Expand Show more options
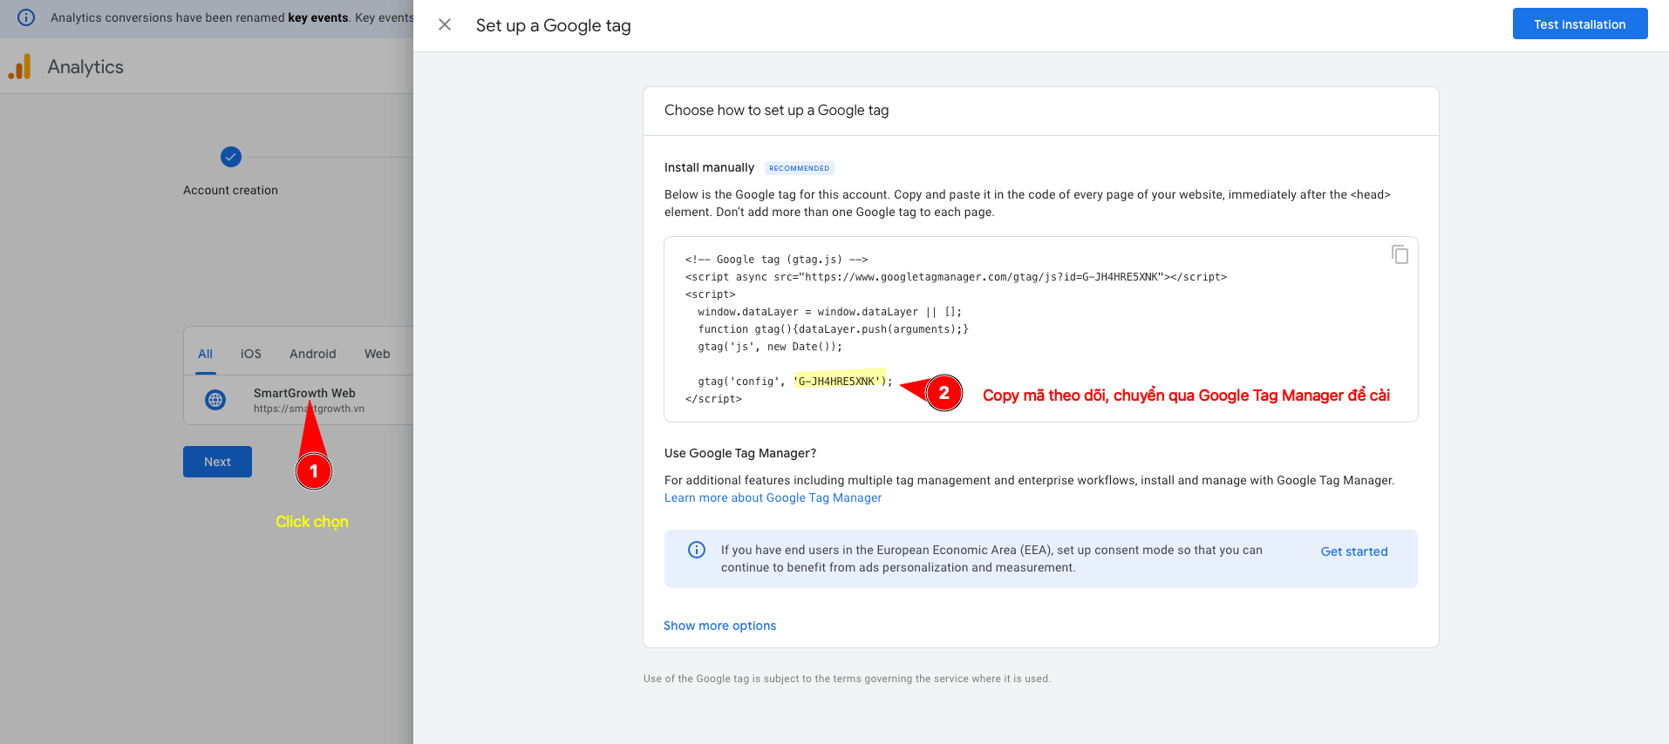Viewport: 1669px width, 744px height. [x=719, y=626]
